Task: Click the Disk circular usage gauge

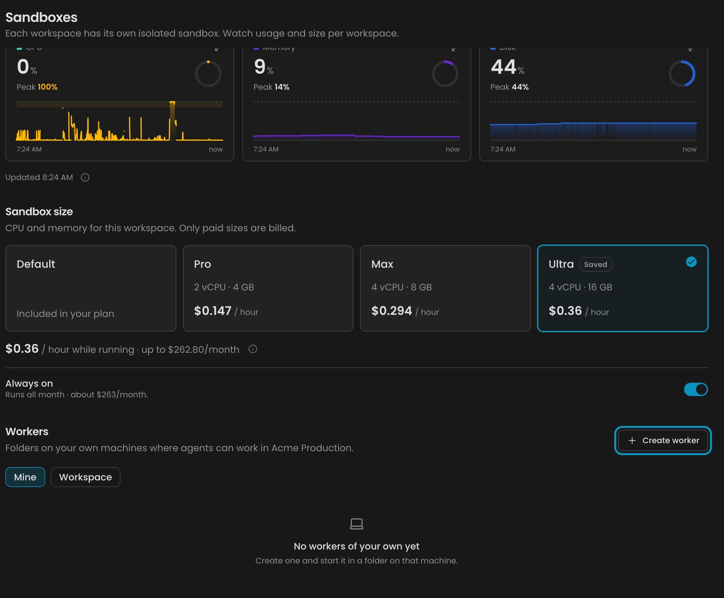Action: click(x=682, y=74)
